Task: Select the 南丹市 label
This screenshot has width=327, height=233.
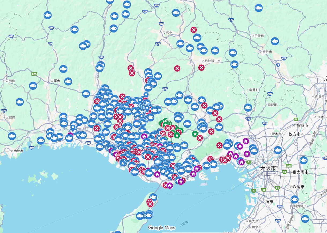Action: coord(267,52)
